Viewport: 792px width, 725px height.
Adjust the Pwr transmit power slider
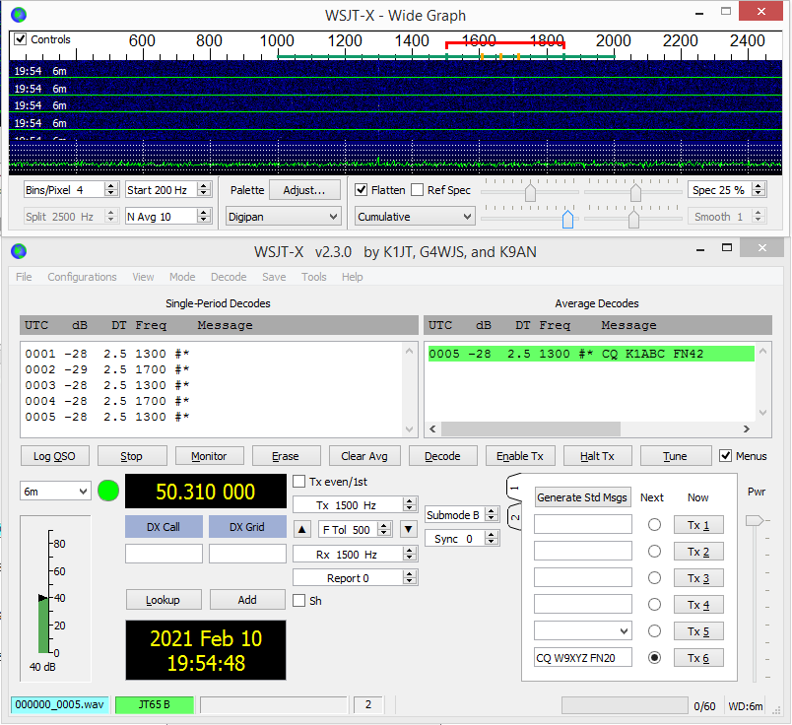click(755, 521)
